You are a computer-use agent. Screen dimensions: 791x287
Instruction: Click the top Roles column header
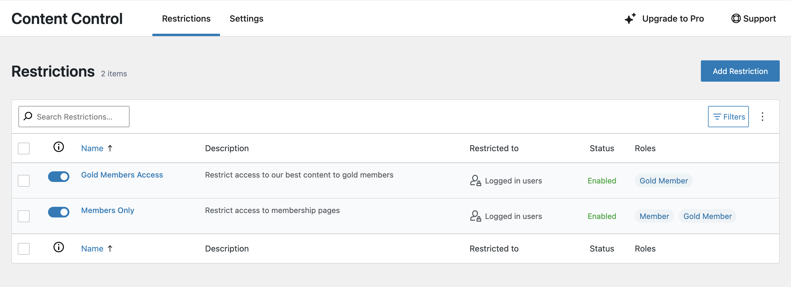[x=645, y=148]
